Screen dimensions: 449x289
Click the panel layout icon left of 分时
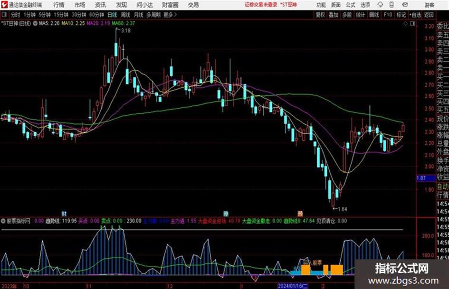(4, 15)
